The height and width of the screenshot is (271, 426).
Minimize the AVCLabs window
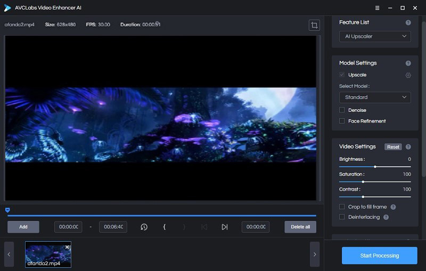coord(390,8)
